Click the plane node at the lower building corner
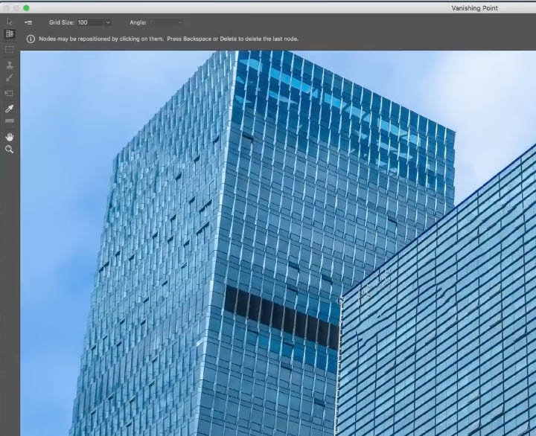The width and height of the screenshot is (536, 436). coord(340,301)
